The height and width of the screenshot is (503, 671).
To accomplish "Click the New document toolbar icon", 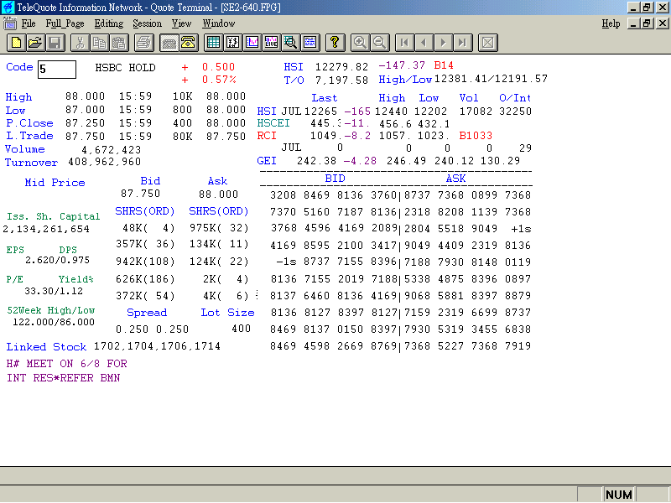I will coord(16,43).
